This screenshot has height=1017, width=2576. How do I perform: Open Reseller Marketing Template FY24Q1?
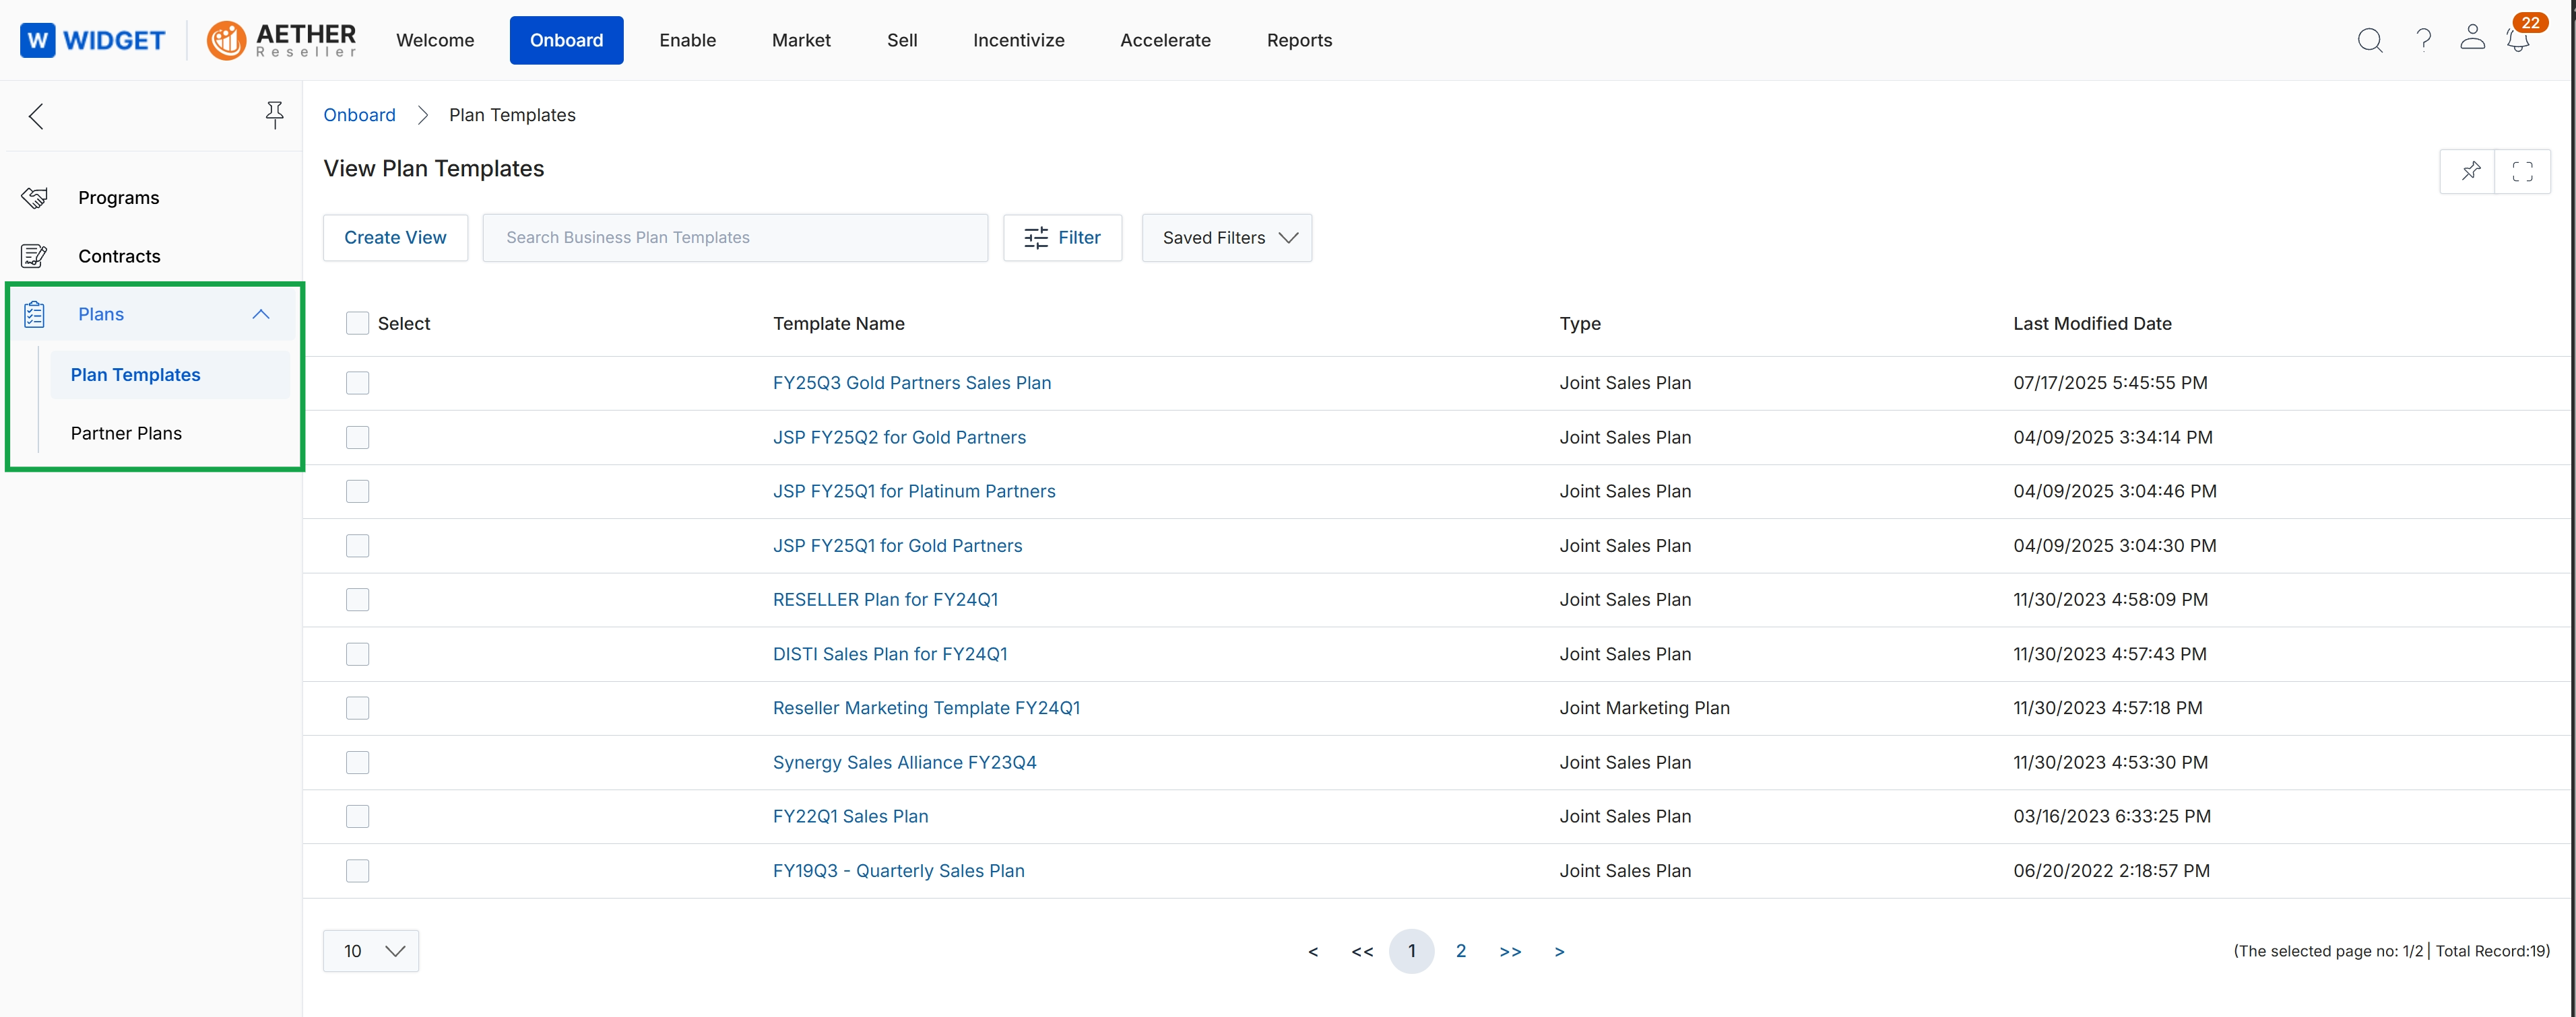(x=926, y=707)
